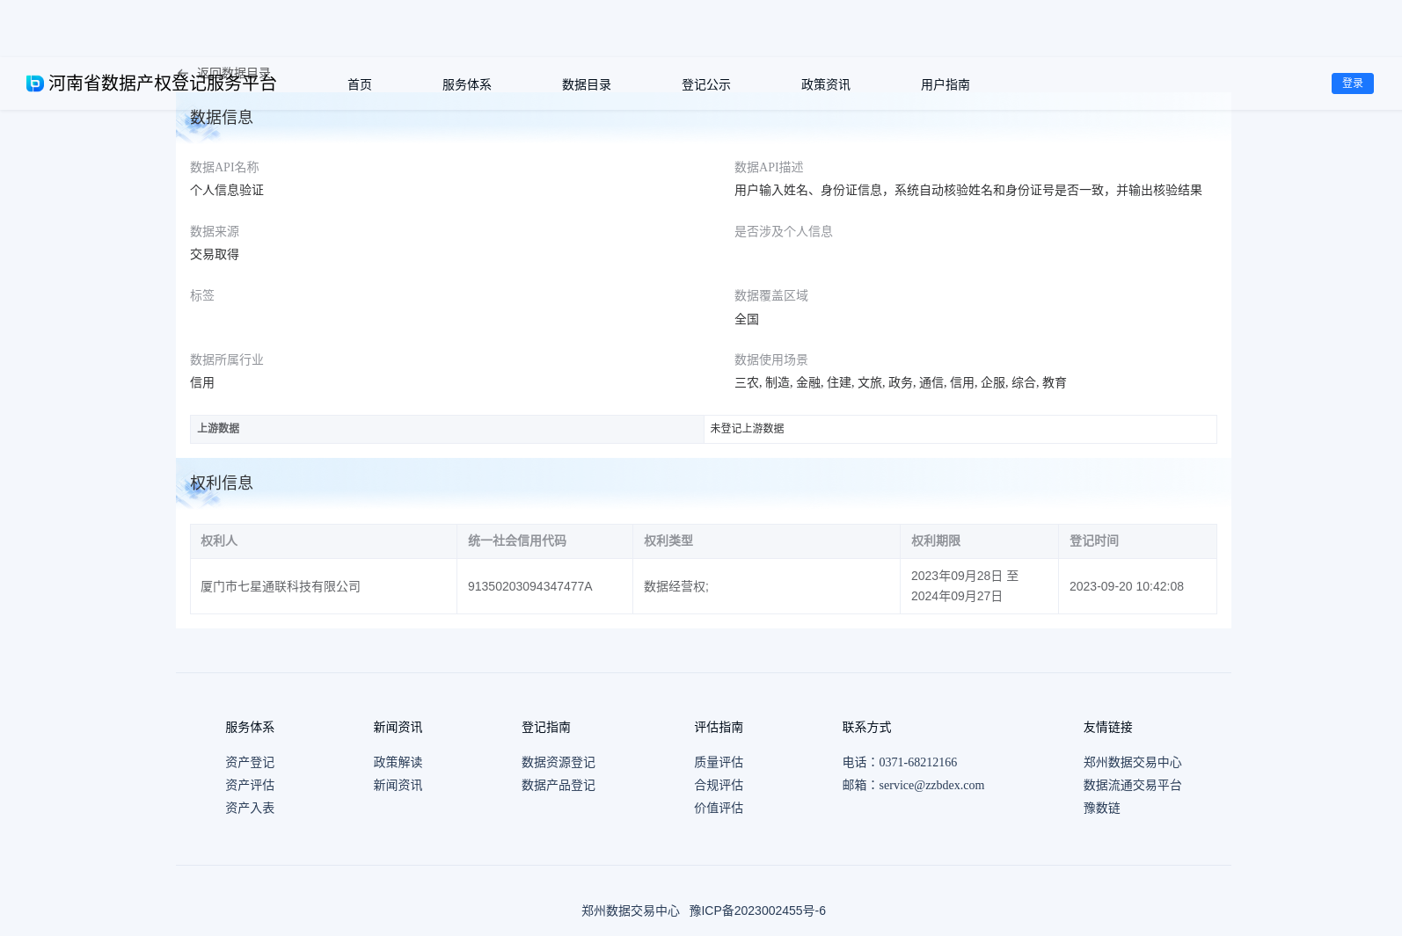1402x936 pixels.
Task: Open friendly link 郑州数据交易中心
Action: pos(1133,762)
